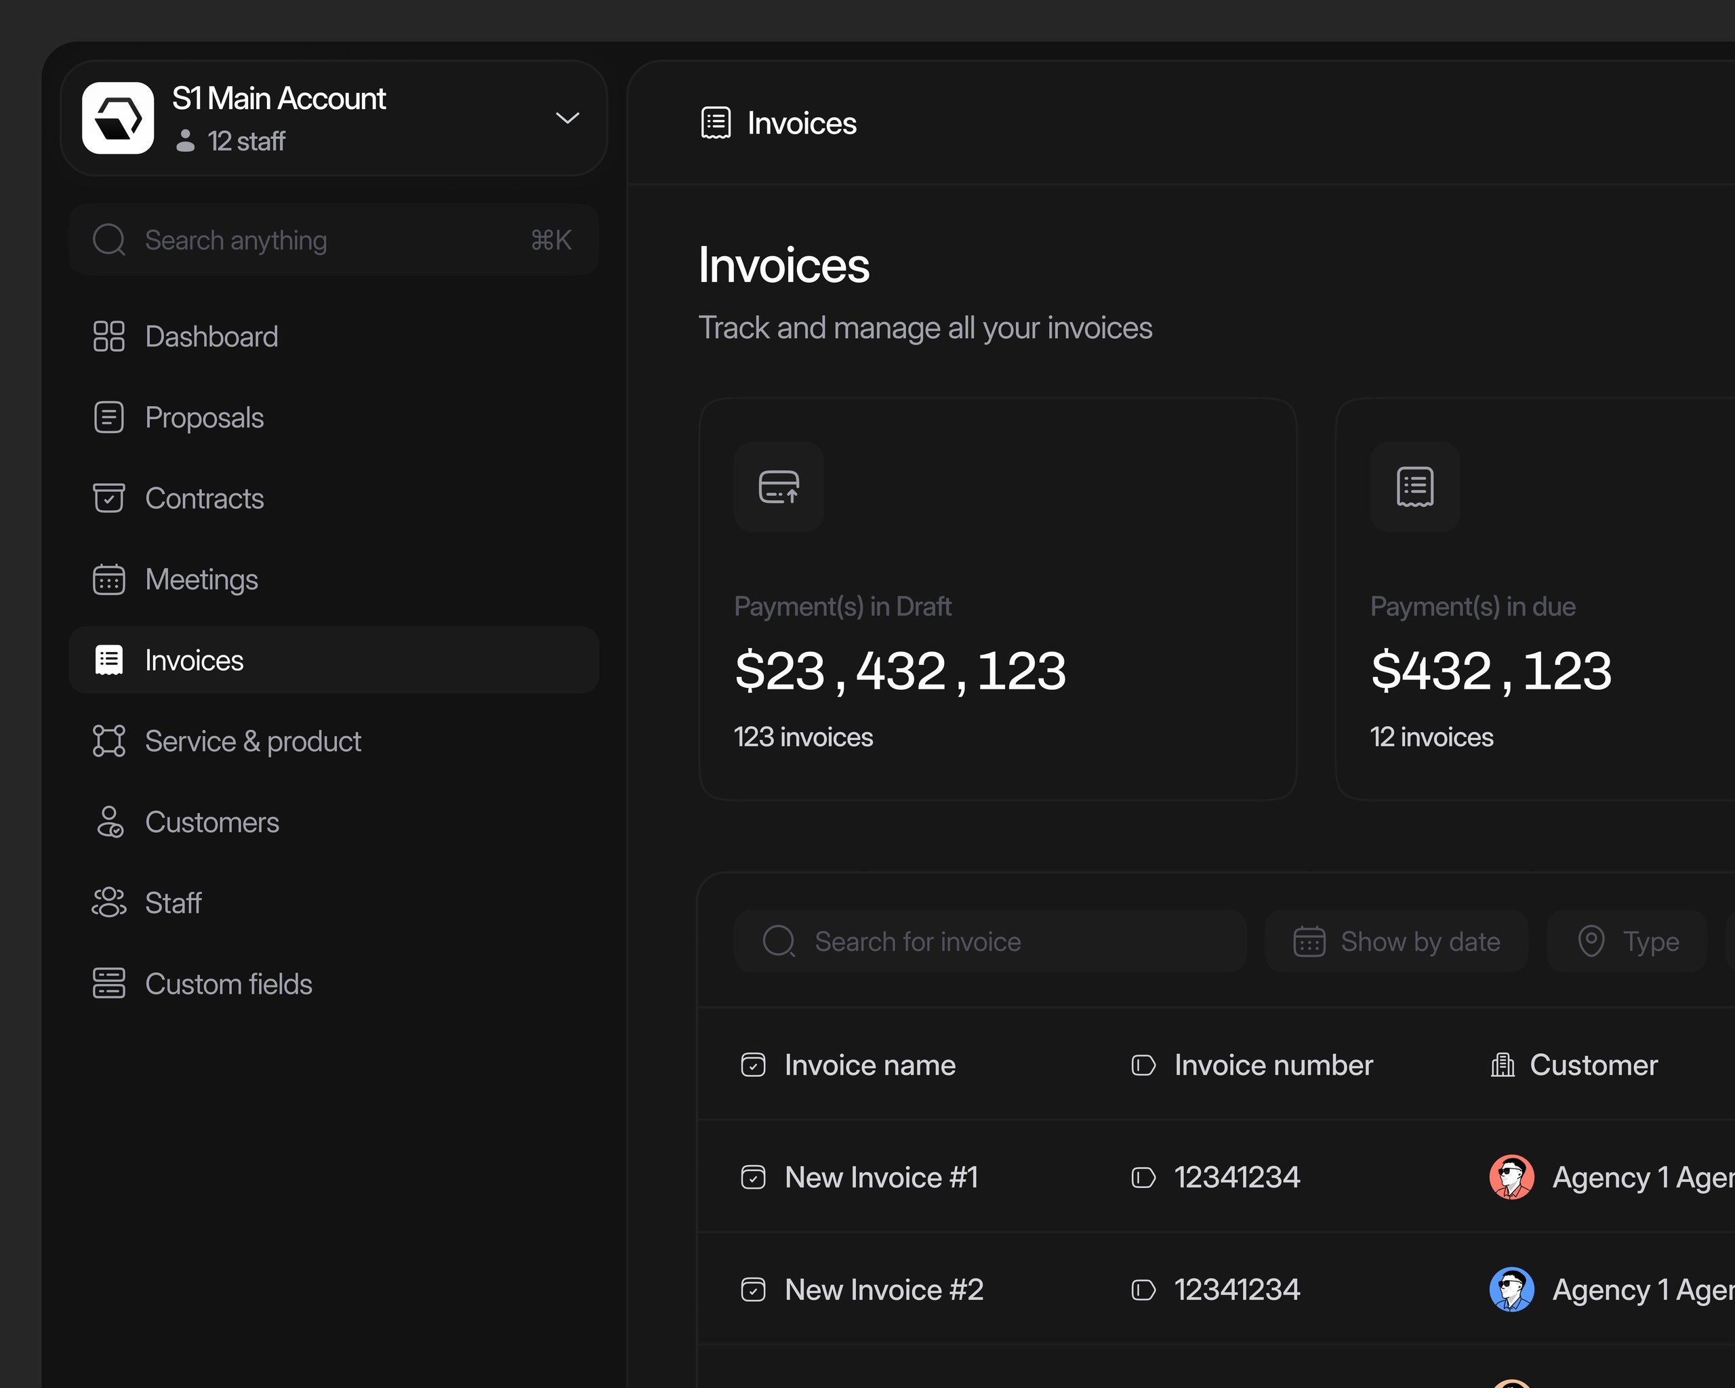Open Custom fields in the sidebar
This screenshot has width=1735, height=1388.
(333, 983)
